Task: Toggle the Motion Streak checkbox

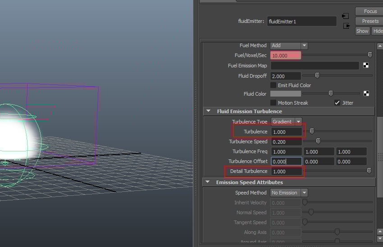Action: 273,103
